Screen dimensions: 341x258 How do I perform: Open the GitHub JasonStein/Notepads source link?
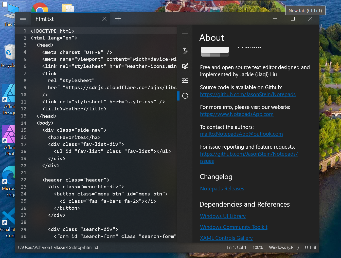pos(248,94)
